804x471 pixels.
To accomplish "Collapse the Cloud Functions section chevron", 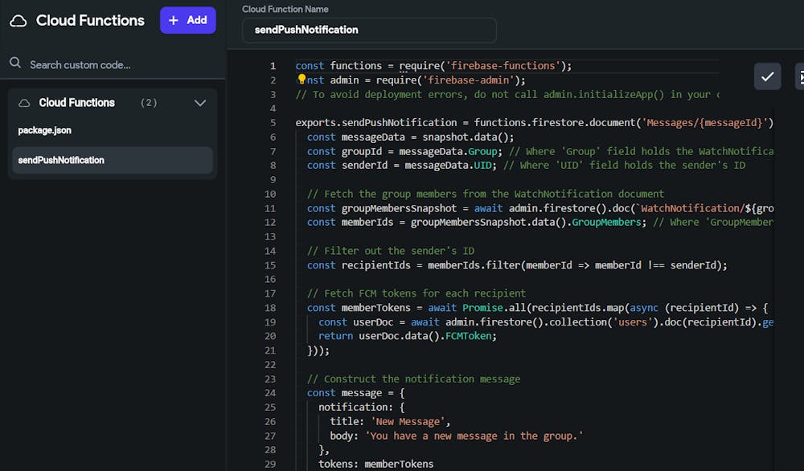I will pos(200,103).
